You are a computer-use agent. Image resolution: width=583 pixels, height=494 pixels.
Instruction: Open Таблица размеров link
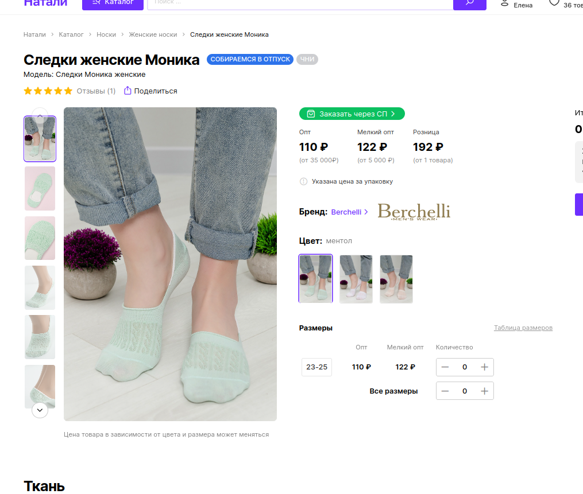523,328
